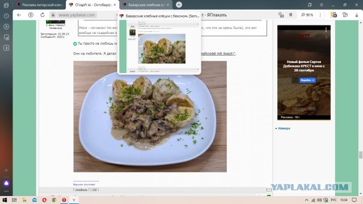
Task: Open the Mail app on taskbar
Action: pos(34,200)
